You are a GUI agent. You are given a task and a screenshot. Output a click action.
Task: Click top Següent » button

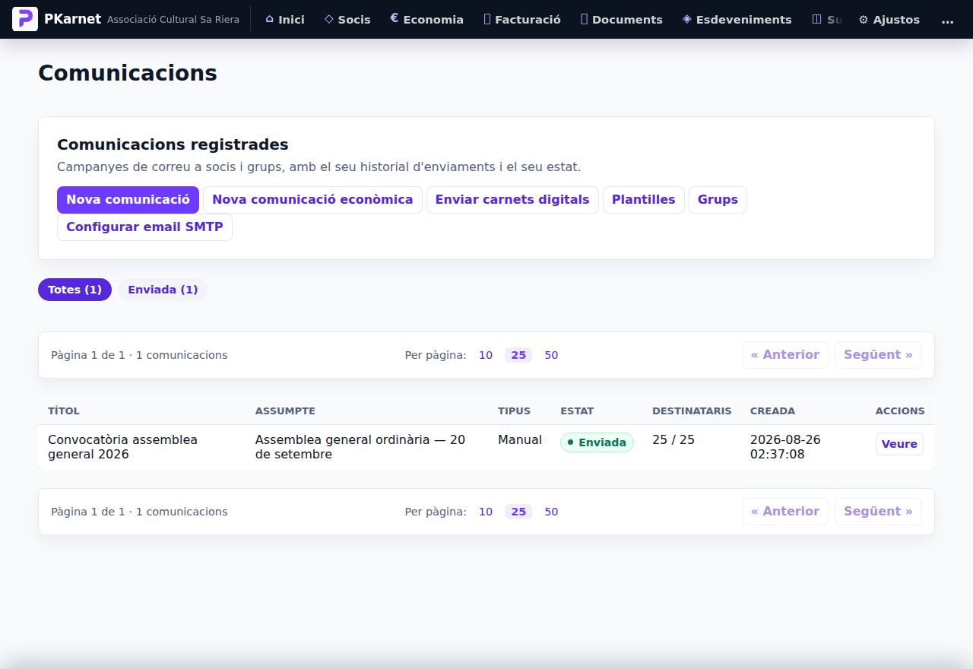[878, 355]
